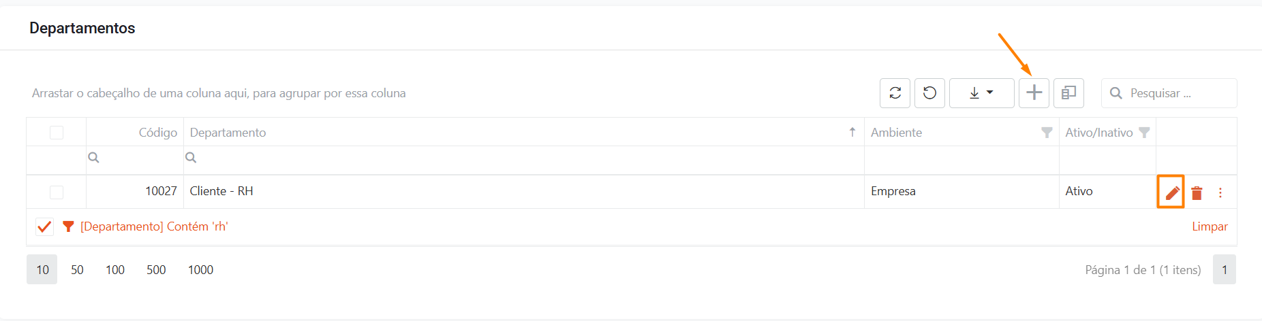Image resolution: width=1262 pixels, height=321 pixels.
Task: Open the filter builder via "[Departamento] Contém 'rh'"
Action: [x=154, y=226]
